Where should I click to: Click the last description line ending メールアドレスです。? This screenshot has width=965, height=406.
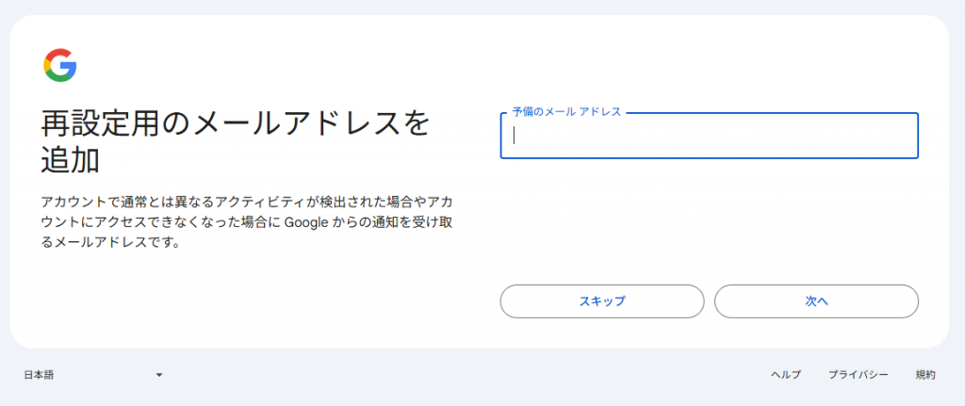coord(110,242)
